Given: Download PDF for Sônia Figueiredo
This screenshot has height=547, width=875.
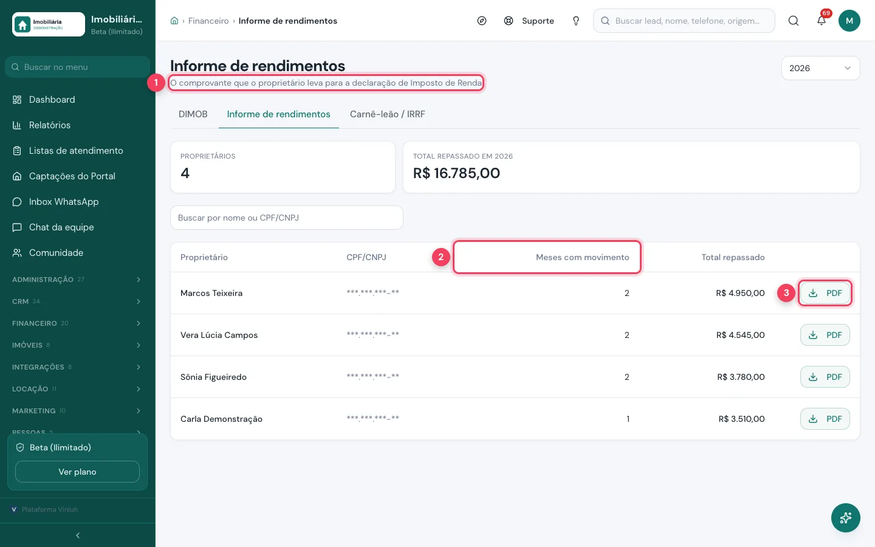Looking at the screenshot, I should pyautogui.click(x=825, y=377).
